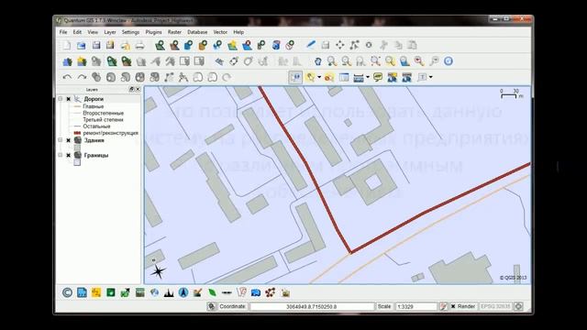587x330 pixels.
Task: Open the Attribute Table icon
Action: click(344, 77)
